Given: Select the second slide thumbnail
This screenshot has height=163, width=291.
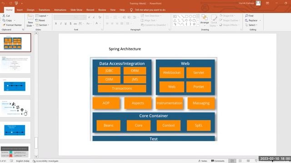Looking at the screenshot, I should click(x=15, y=64).
